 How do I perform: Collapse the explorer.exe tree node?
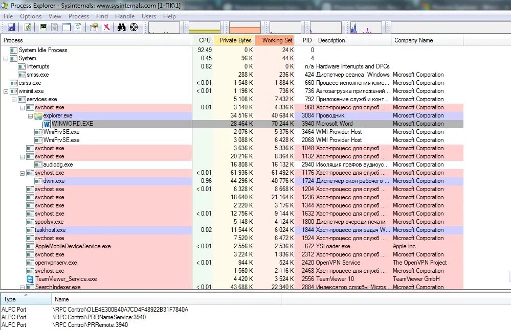click(30, 116)
